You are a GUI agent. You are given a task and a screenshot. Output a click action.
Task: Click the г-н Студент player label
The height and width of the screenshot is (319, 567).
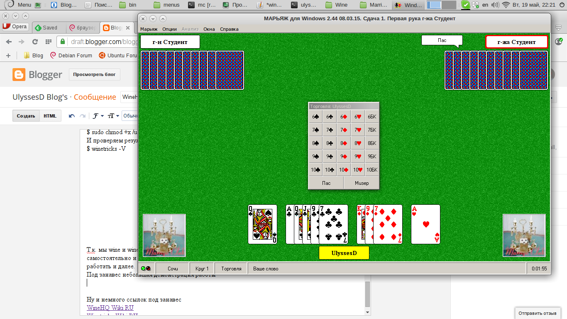(170, 42)
